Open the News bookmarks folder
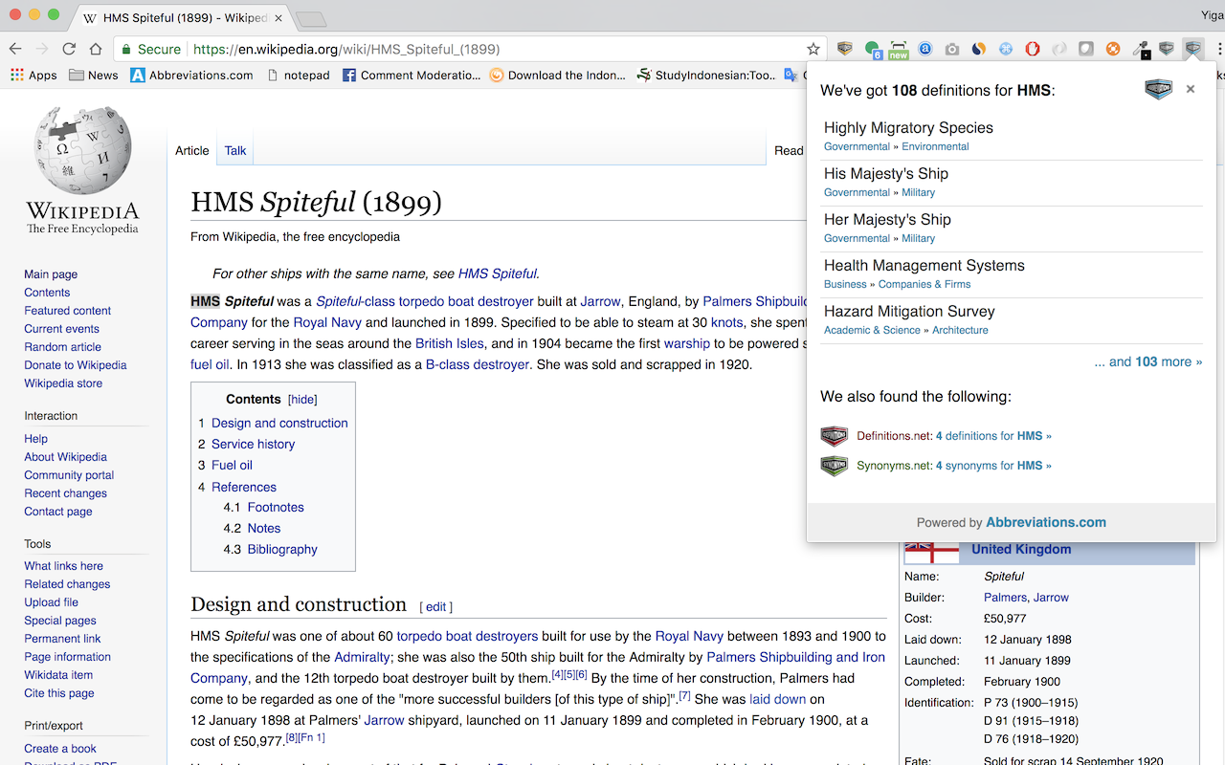Screen dimensions: 1225x765 (94, 75)
